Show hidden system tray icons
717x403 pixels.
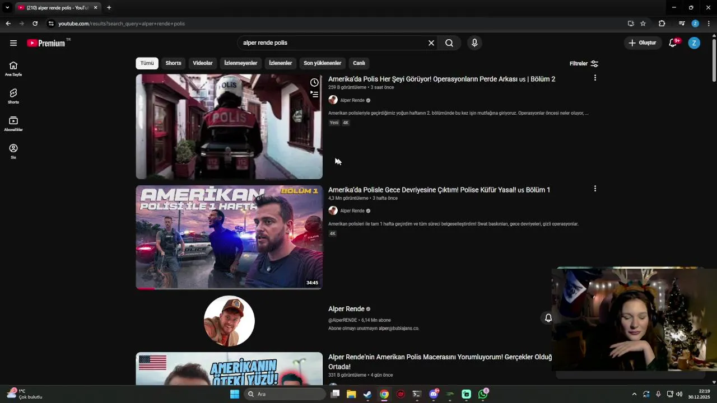(x=634, y=394)
